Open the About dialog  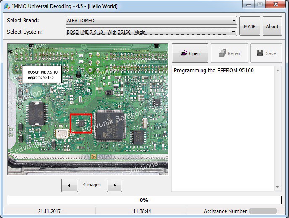coord(272,26)
